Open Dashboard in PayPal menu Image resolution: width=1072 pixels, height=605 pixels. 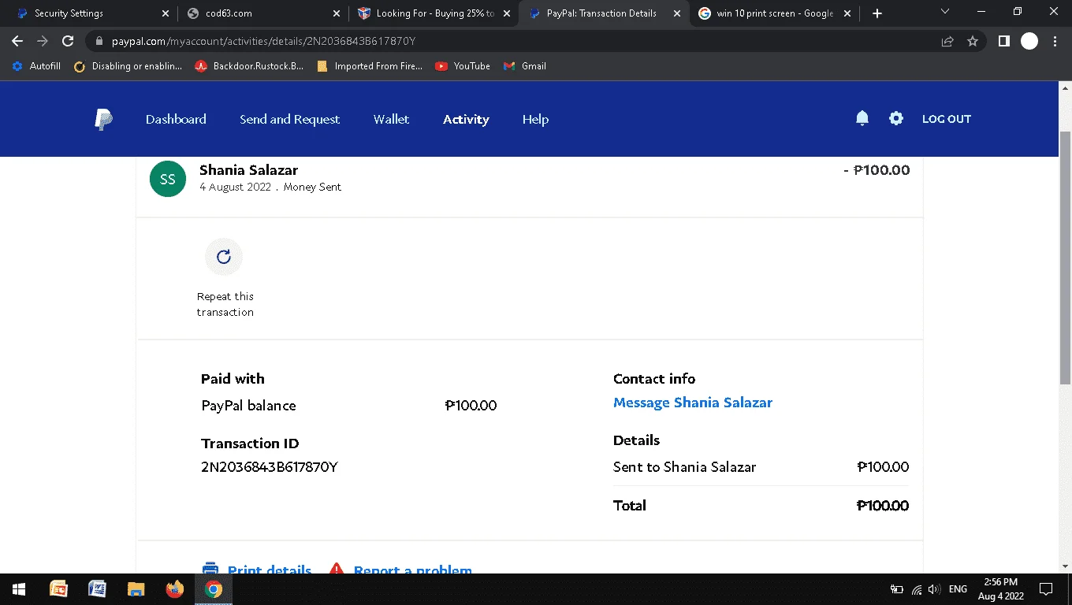pos(176,119)
